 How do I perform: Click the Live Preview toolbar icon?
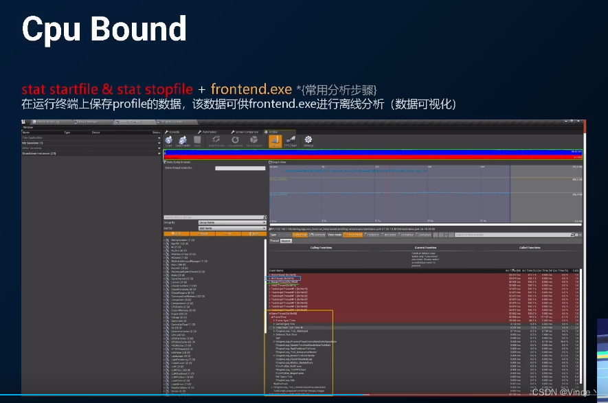(236, 141)
